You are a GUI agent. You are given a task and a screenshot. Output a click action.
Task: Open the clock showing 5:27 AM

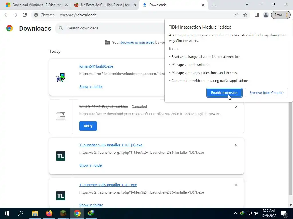pyautogui.click(x=268, y=213)
